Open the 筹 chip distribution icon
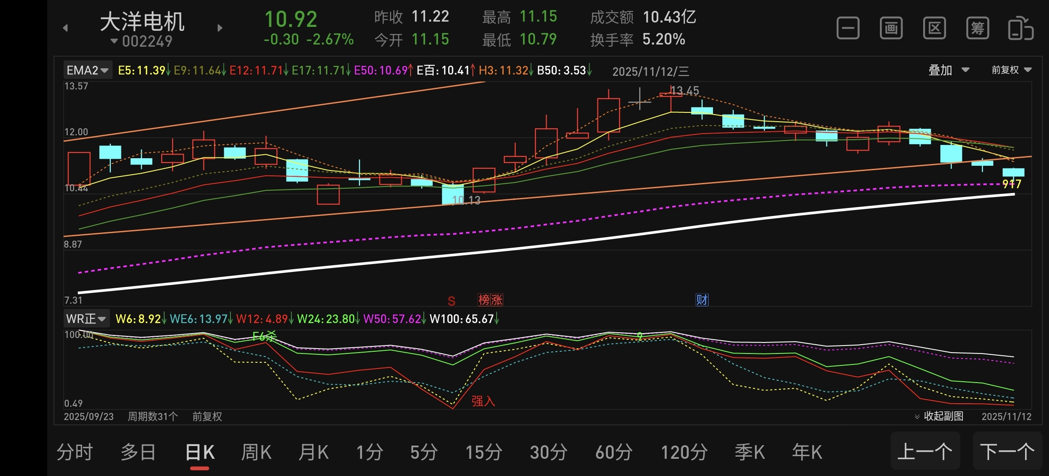The width and height of the screenshot is (1049, 476). pyautogui.click(x=977, y=29)
